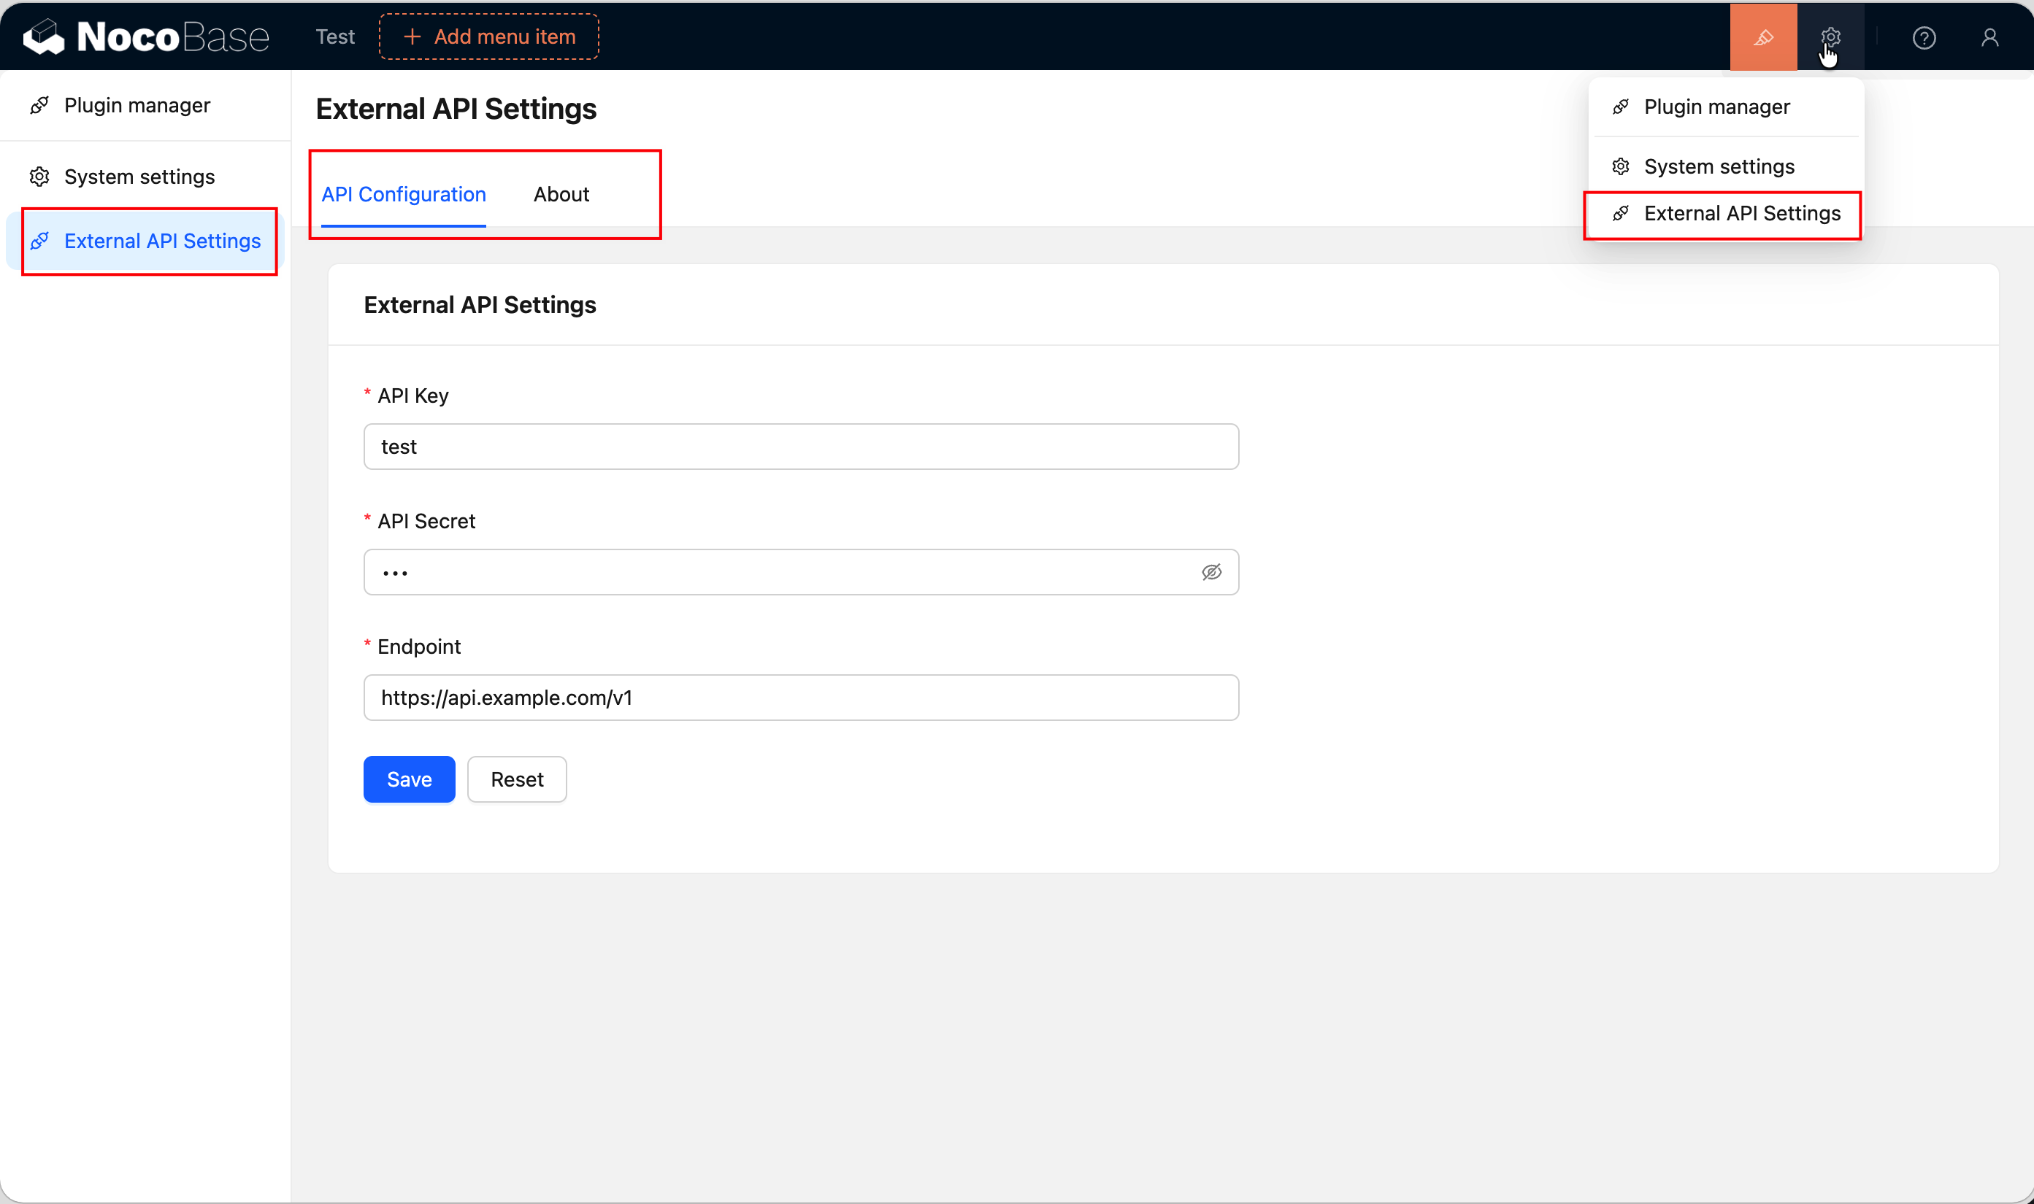The height and width of the screenshot is (1204, 2034).
Task: Click the link icon beside External API Settings in dropdown
Action: tap(1622, 212)
